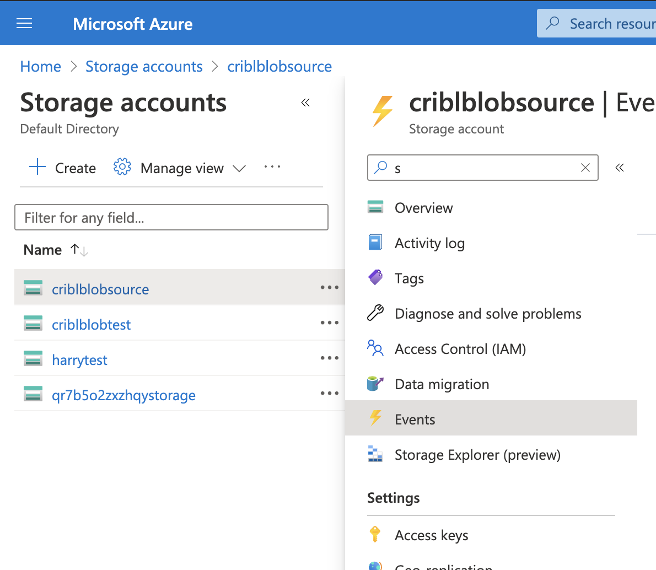Image resolution: width=656 pixels, height=570 pixels.
Task: Open Tags using its label icon
Action: [x=375, y=278]
